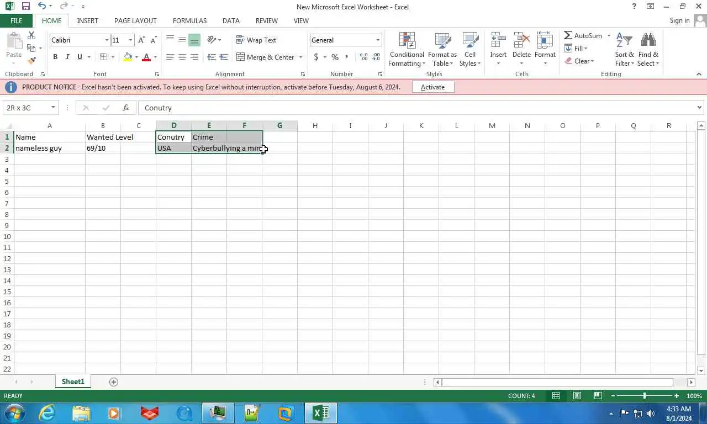Center text horizontally in cell

(x=182, y=57)
